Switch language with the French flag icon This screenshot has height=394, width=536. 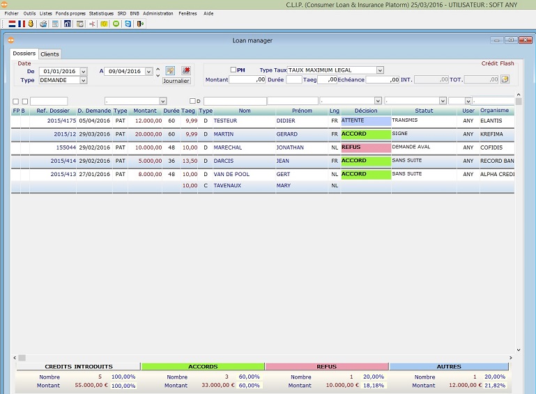[22, 24]
